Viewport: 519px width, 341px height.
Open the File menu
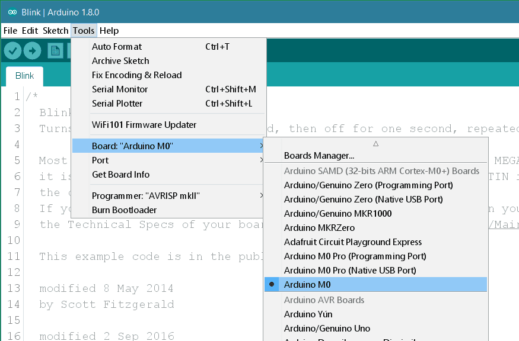point(11,30)
